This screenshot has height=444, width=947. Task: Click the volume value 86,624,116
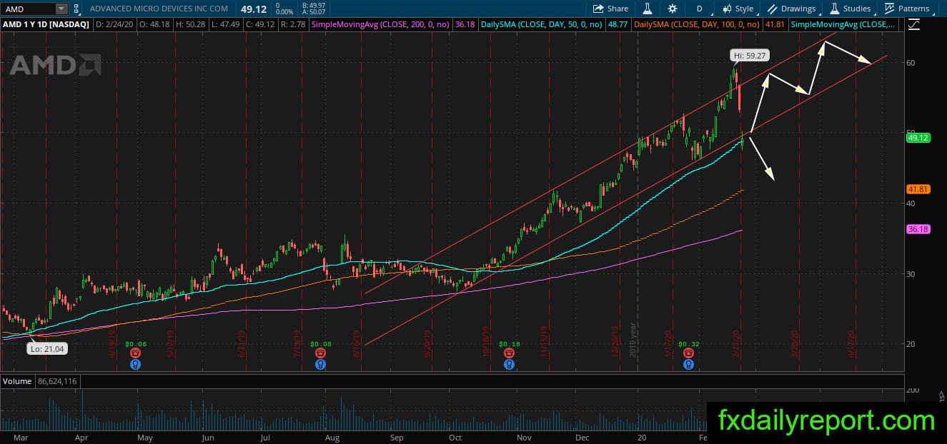56,381
